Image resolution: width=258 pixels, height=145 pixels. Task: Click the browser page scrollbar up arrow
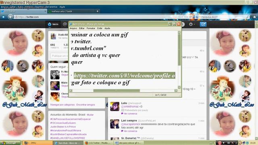[256, 22]
